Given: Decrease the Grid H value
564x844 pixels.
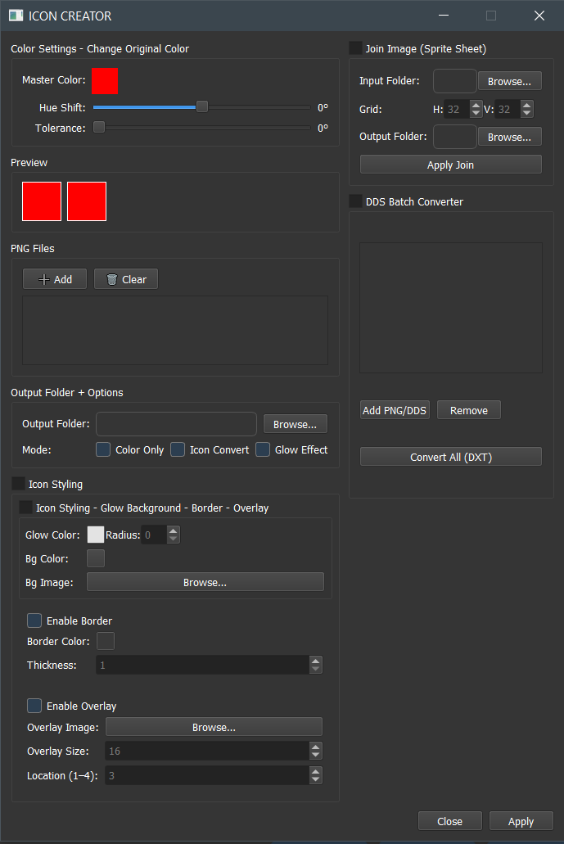Looking at the screenshot, I should click(476, 113).
